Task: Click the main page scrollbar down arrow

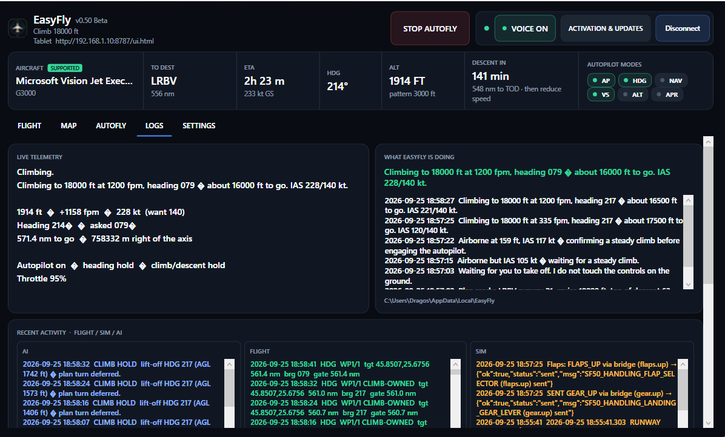Action: click(708, 422)
